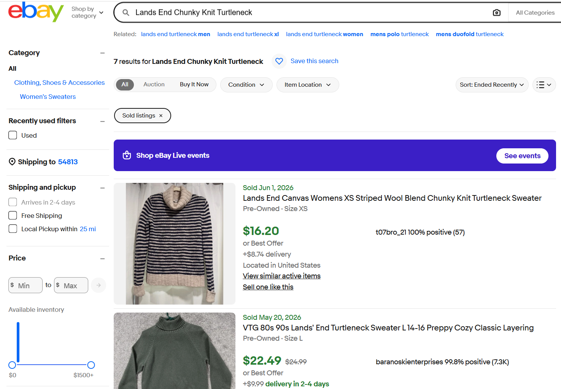Submit the price range arrow button
This screenshot has width=561, height=389.
tap(99, 285)
